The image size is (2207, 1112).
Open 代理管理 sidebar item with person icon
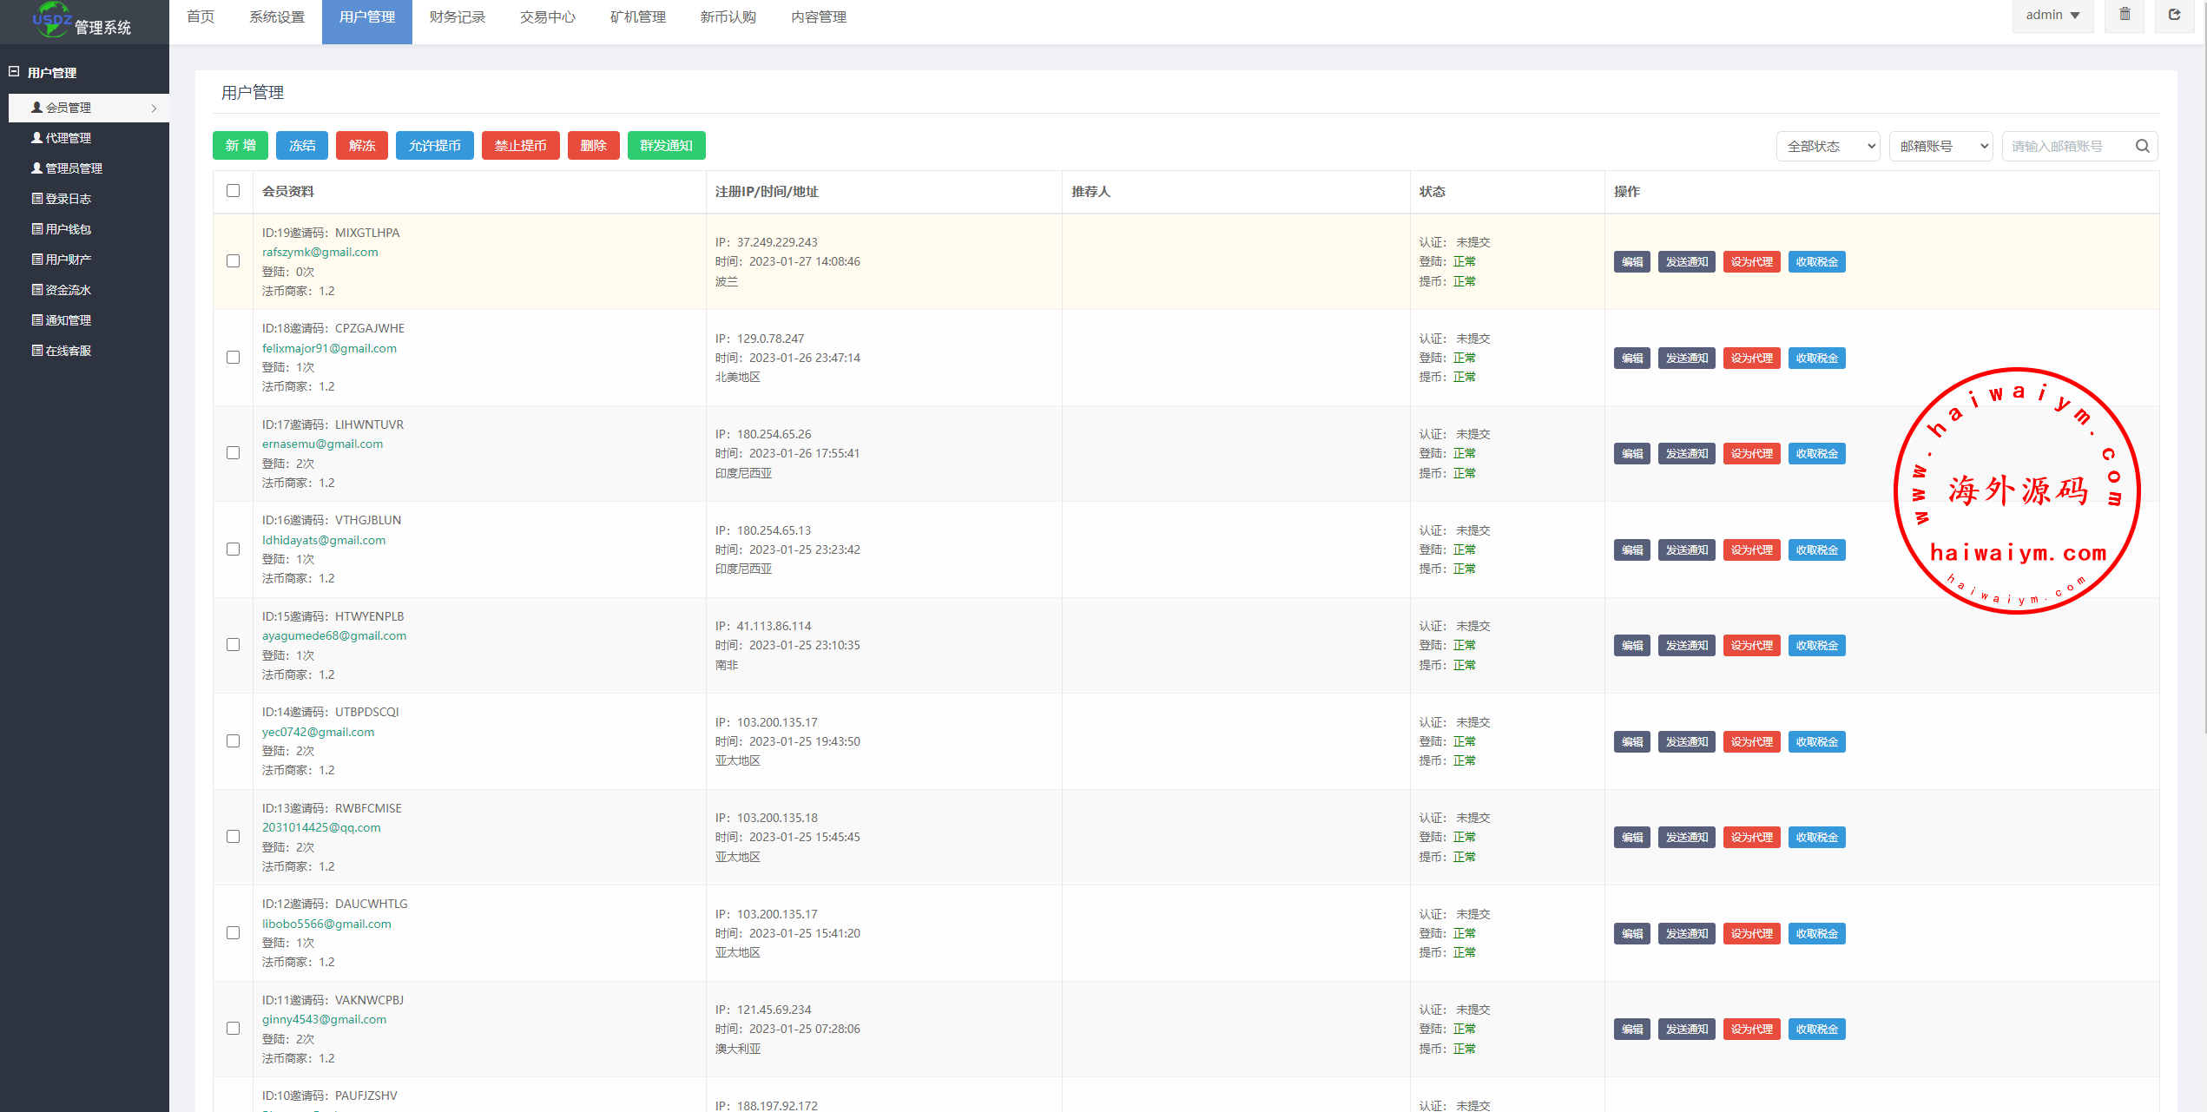[68, 138]
